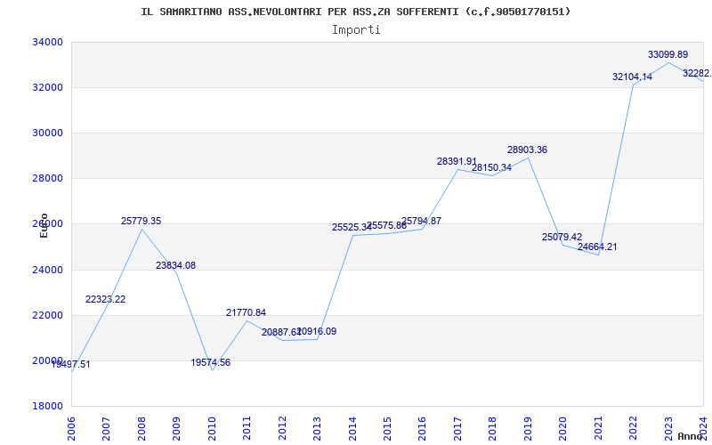Screen dimensions: 712x445
Task: Select the 21770.84 data label
Action: click(247, 313)
